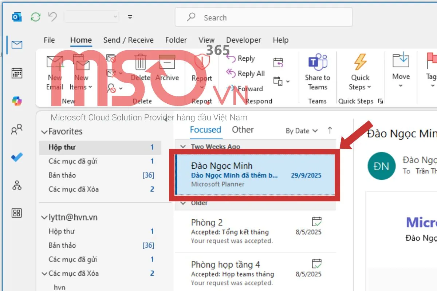Click the Send/Receive sync icon
This screenshot has height=291, width=437.
[x=35, y=17]
